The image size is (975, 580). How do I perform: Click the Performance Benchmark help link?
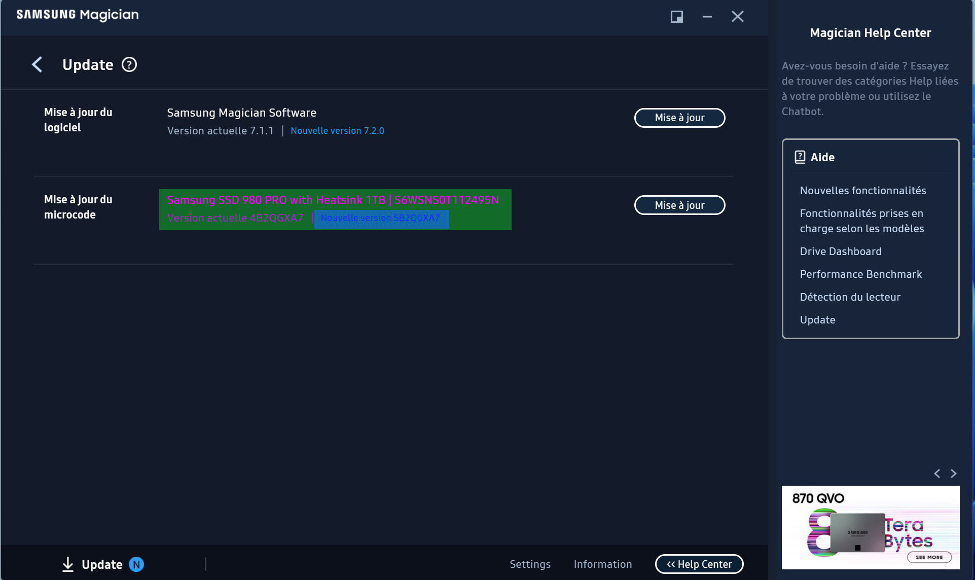coord(860,273)
